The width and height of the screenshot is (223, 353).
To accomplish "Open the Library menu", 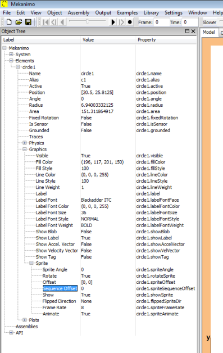I will [151, 13].
